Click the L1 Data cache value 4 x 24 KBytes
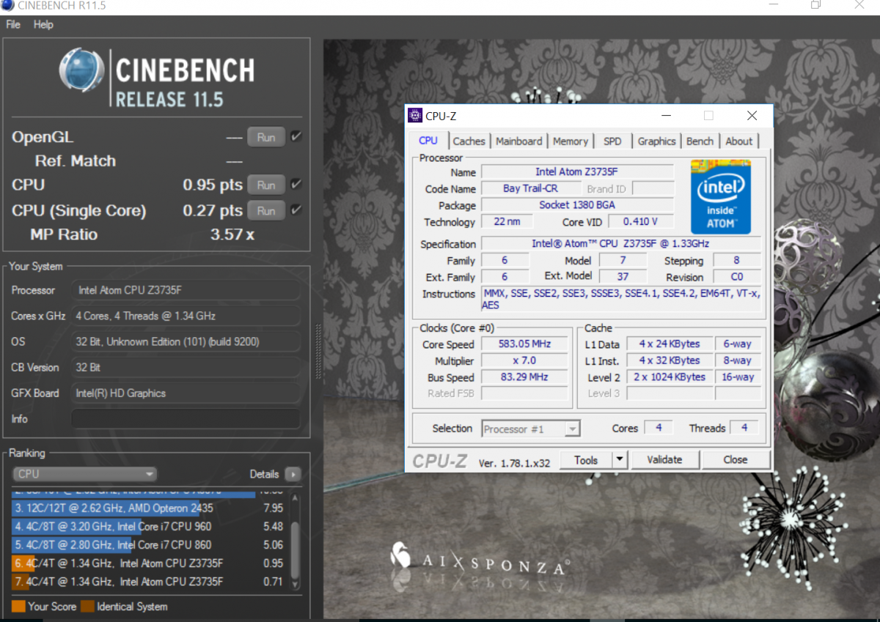The width and height of the screenshot is (880, 622). (x=669, y=344)
